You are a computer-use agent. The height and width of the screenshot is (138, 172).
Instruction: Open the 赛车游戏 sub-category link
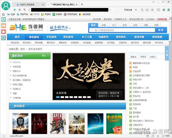pyautogui.click(x=51, y=43)
